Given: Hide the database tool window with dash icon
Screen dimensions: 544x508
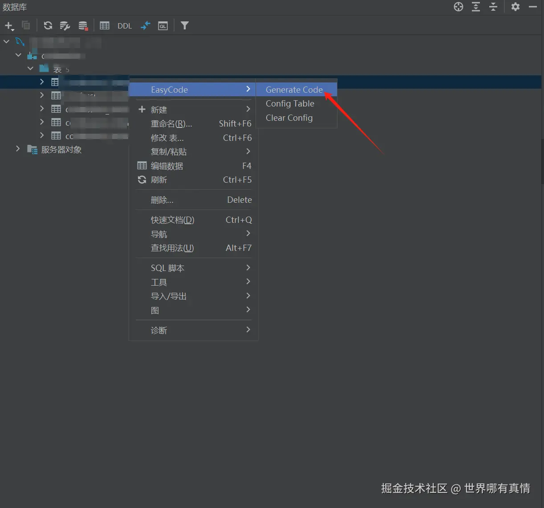Looking at the screenshot, I should (x=533, y=7).
